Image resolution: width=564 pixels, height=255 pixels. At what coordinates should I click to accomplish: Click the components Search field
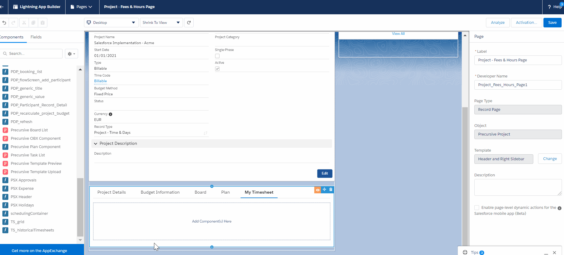click(31, 54)
